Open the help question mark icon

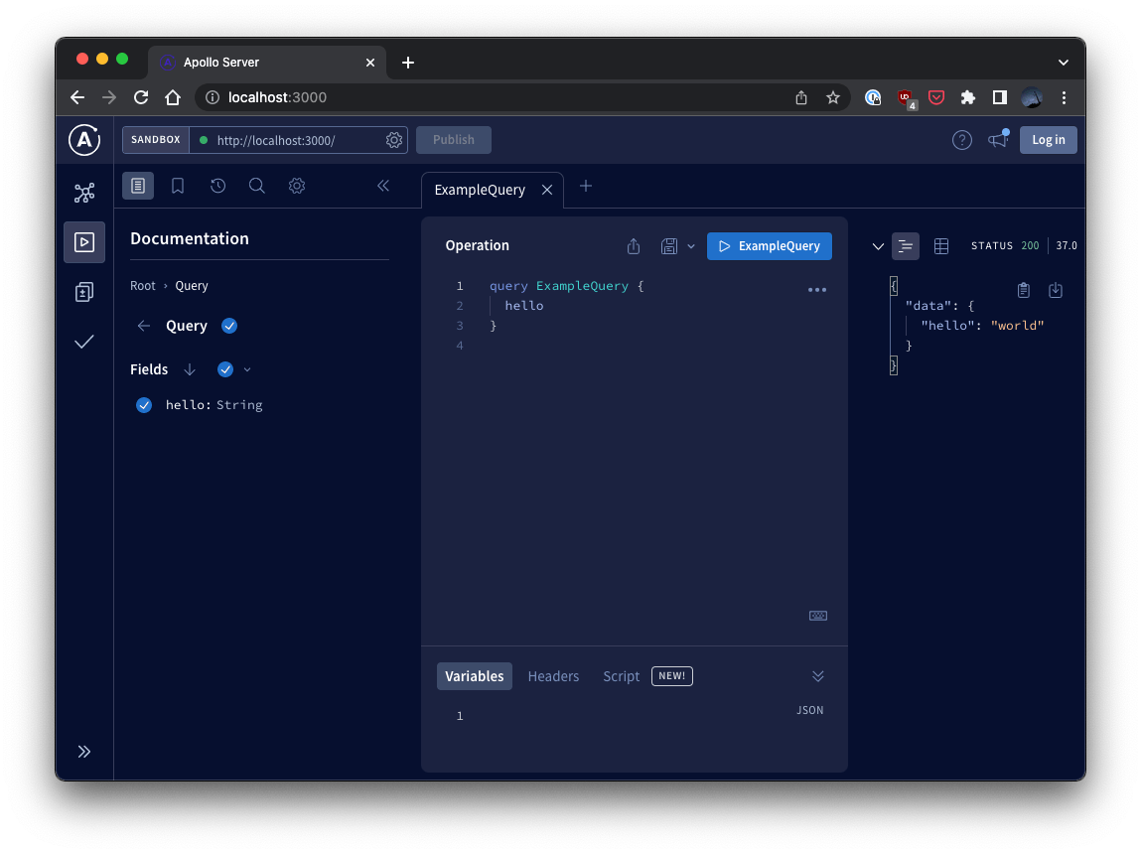click(962, 140)
